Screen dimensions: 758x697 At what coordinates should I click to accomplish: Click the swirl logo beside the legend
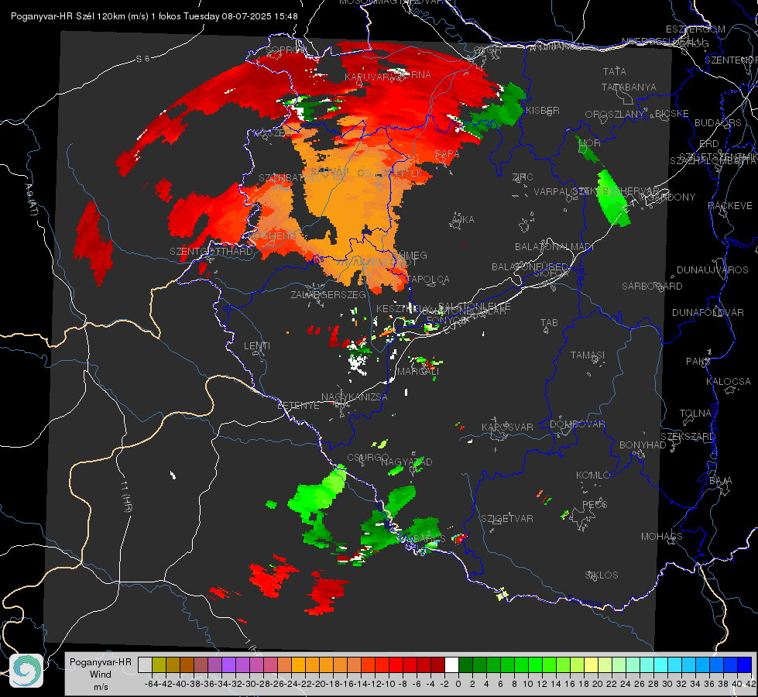pyautogui.click(x=26, y=671)
